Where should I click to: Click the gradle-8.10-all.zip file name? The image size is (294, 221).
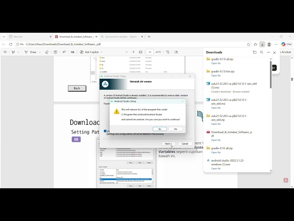coord(222,148)
